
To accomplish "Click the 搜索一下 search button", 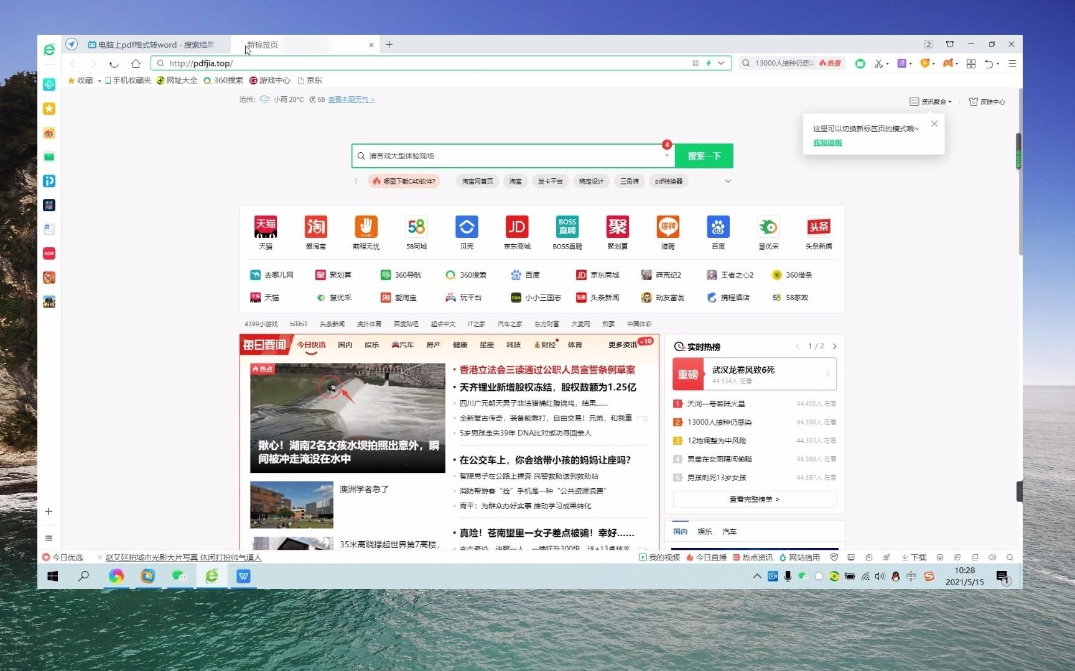I will (x=704, y=155).
